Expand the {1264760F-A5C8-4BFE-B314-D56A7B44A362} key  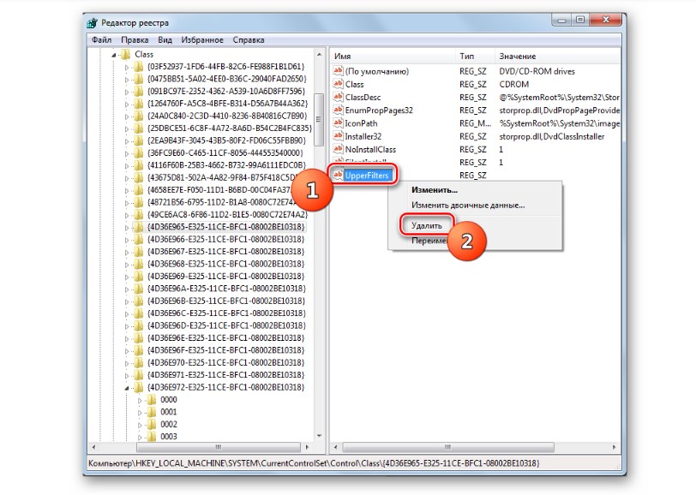pyautogui.click(x=127, y=104)
